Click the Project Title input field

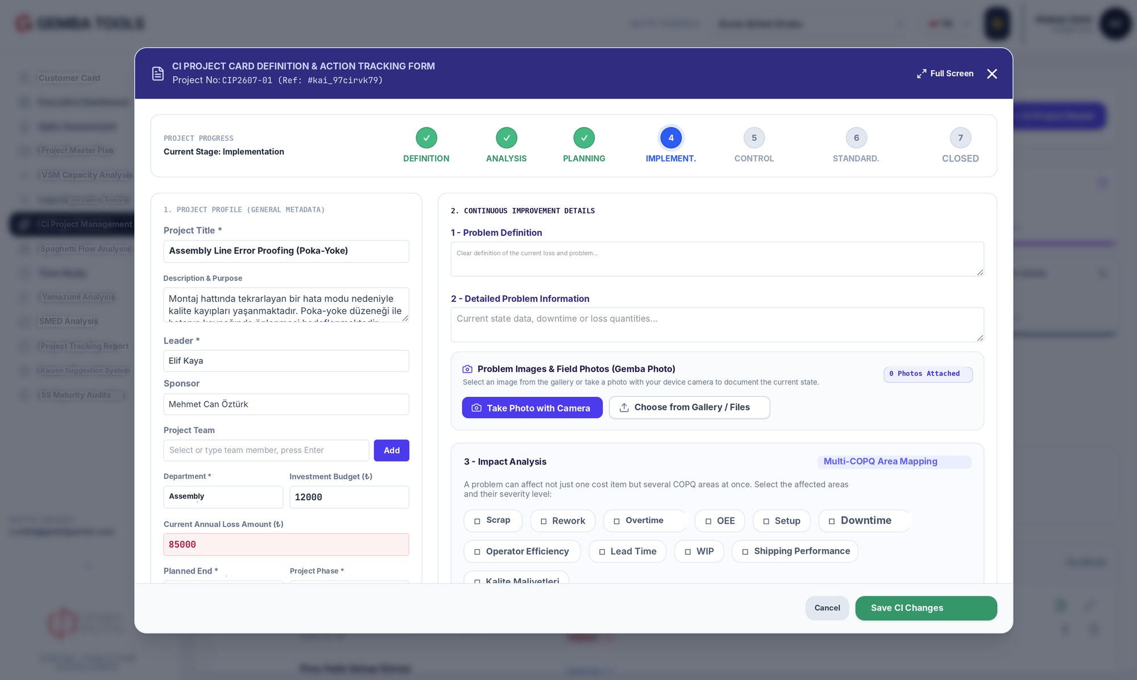(x=286, y=251)
